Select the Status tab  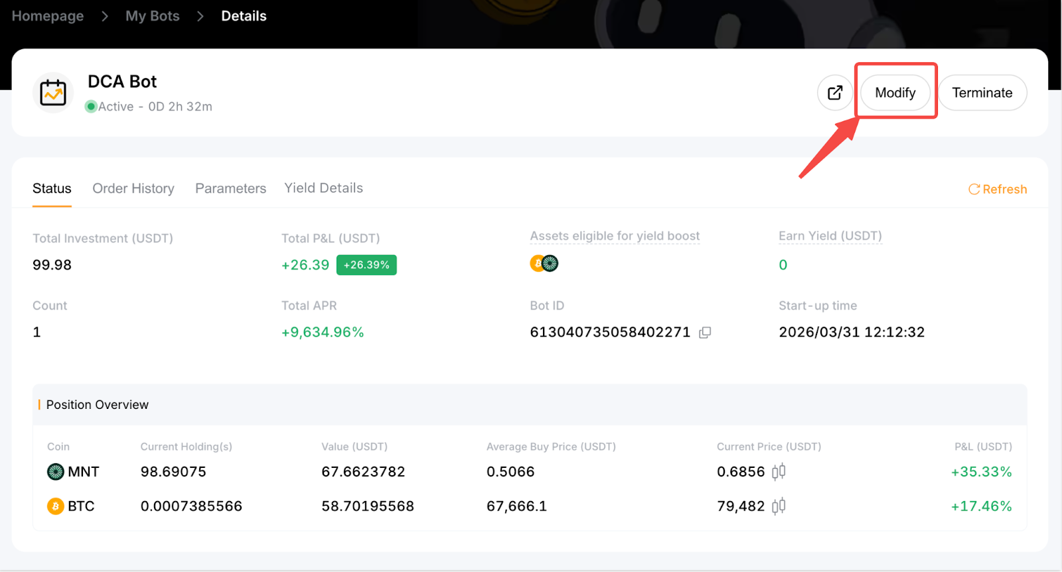(x=52, y=189)
